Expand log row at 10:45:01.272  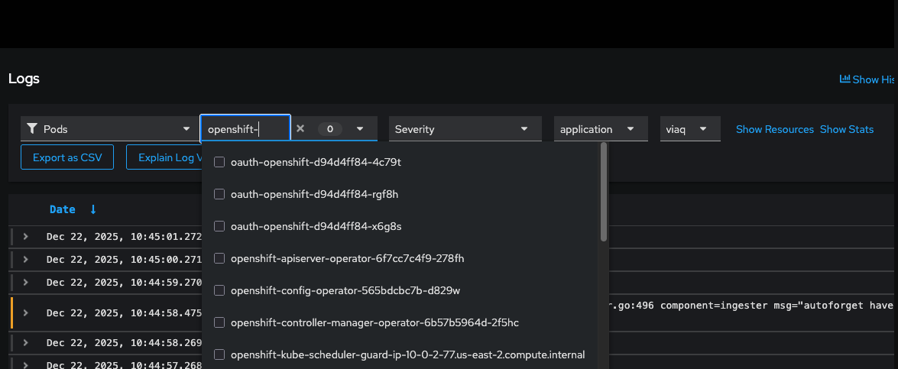point(26,236)
